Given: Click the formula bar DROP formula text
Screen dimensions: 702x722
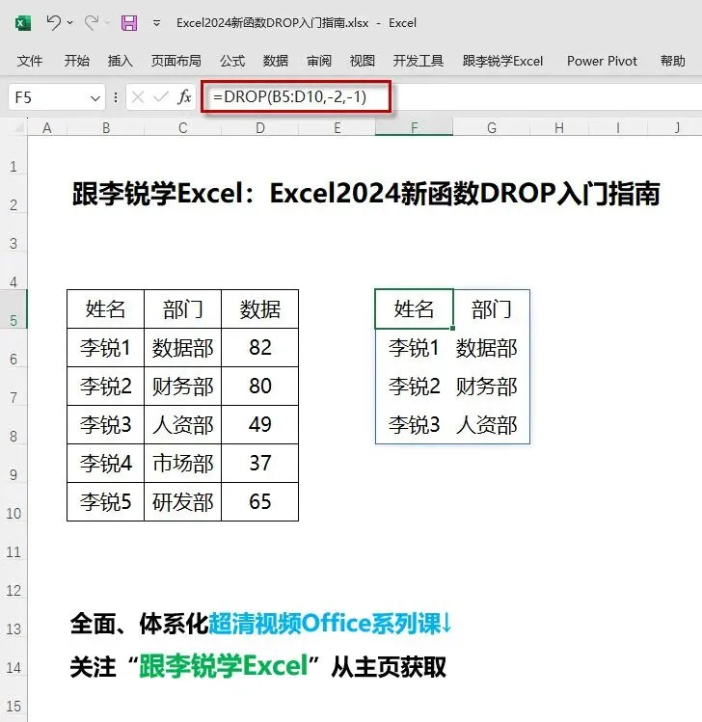Looking at the screenshot, I should coord(289,96).
